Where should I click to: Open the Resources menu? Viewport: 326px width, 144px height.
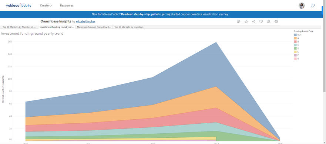67,6
